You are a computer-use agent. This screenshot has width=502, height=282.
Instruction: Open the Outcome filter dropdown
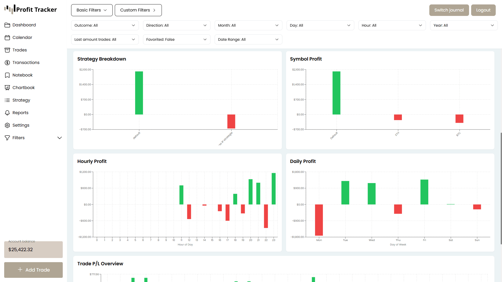click(x=105, y=25)
